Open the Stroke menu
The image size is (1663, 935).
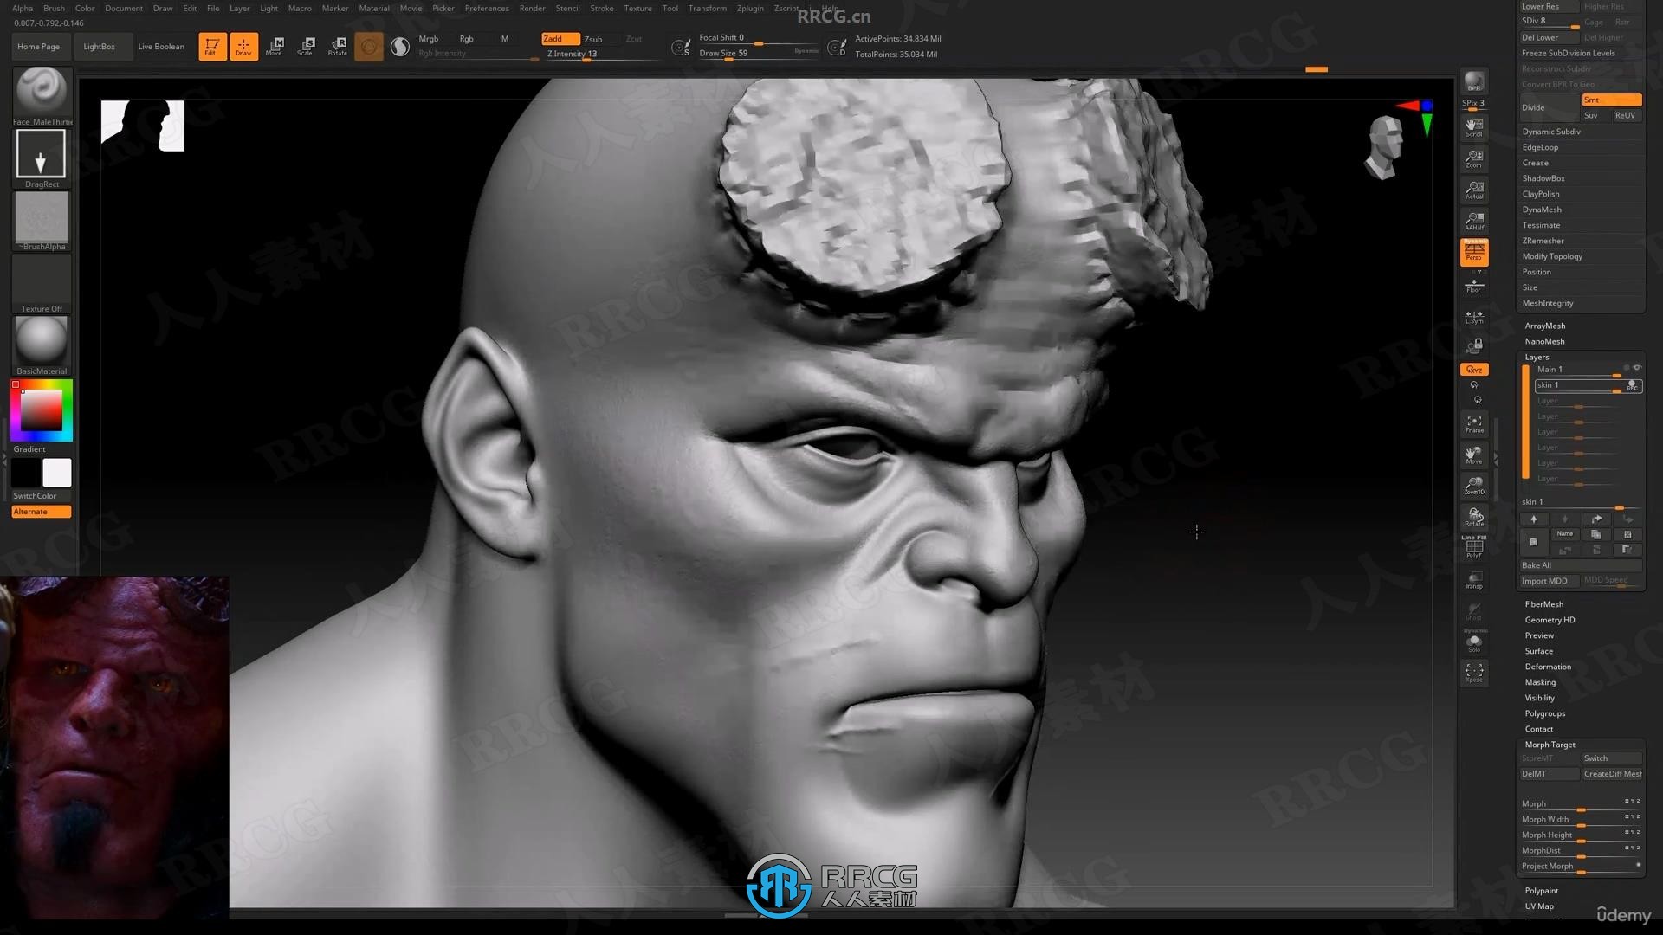coord(602,8)
